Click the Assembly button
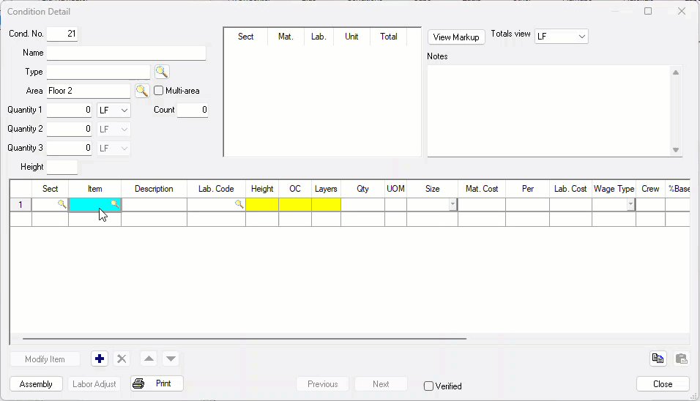The width and height of the screenshot is (700, 401). pos(36,384)
